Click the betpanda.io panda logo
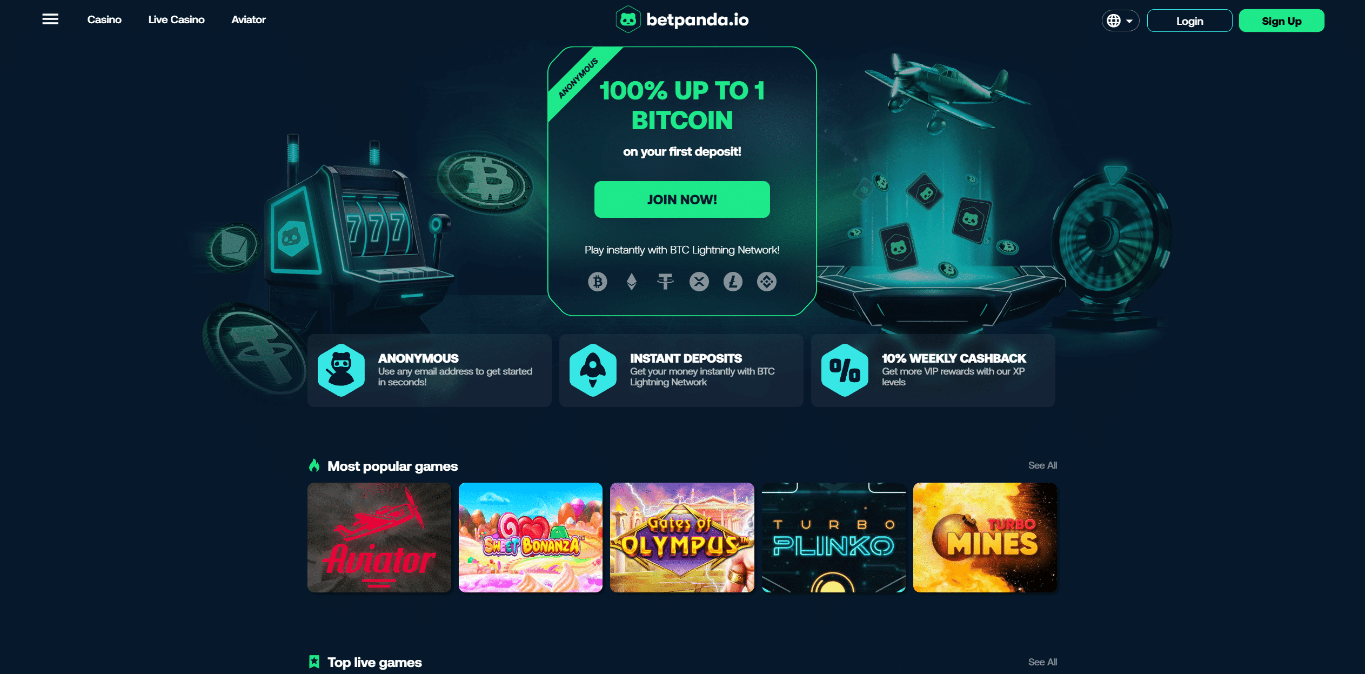This screenshot has height=674, width=1365. point(628,20)
